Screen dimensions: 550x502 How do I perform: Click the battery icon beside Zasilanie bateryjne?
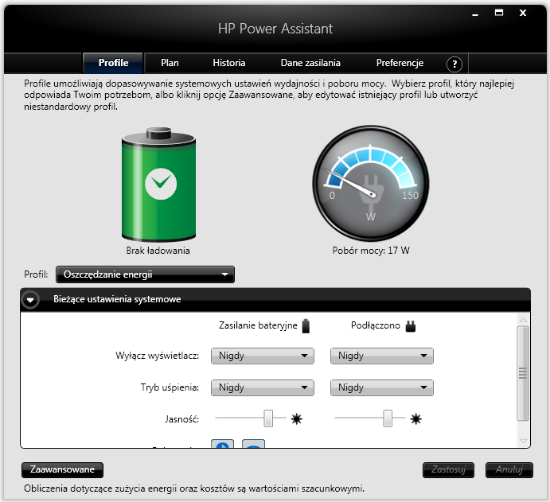306,326
